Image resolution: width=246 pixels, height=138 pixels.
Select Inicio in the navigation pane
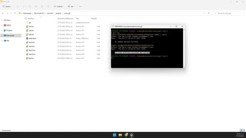pyautogui.click(x=8, y=20)
